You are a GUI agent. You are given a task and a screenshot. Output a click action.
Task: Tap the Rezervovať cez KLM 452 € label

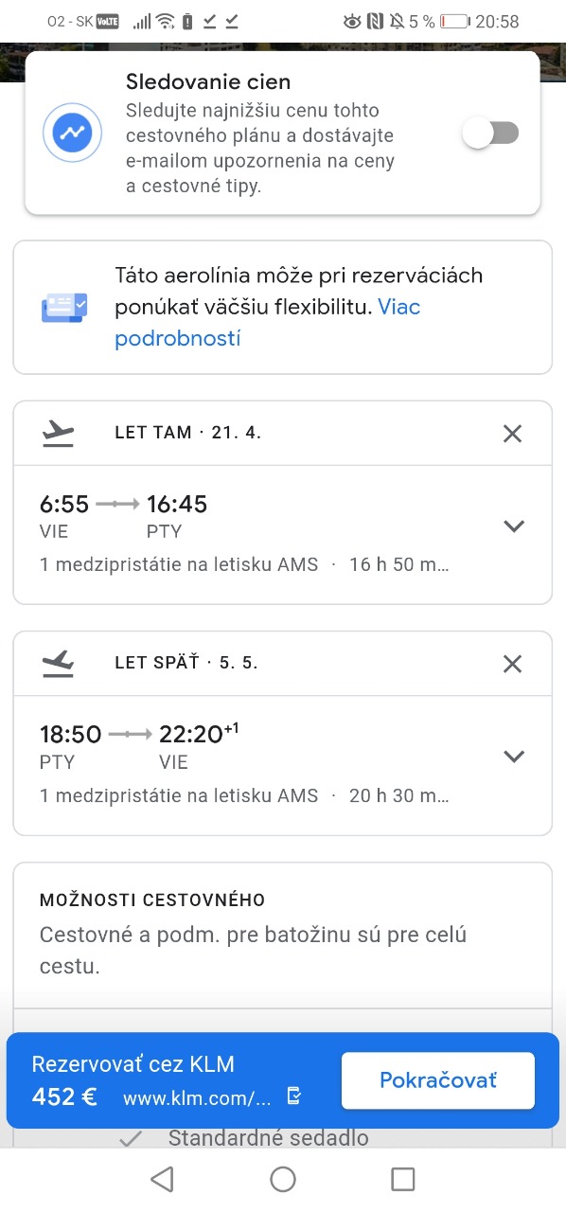(133, 1080)
